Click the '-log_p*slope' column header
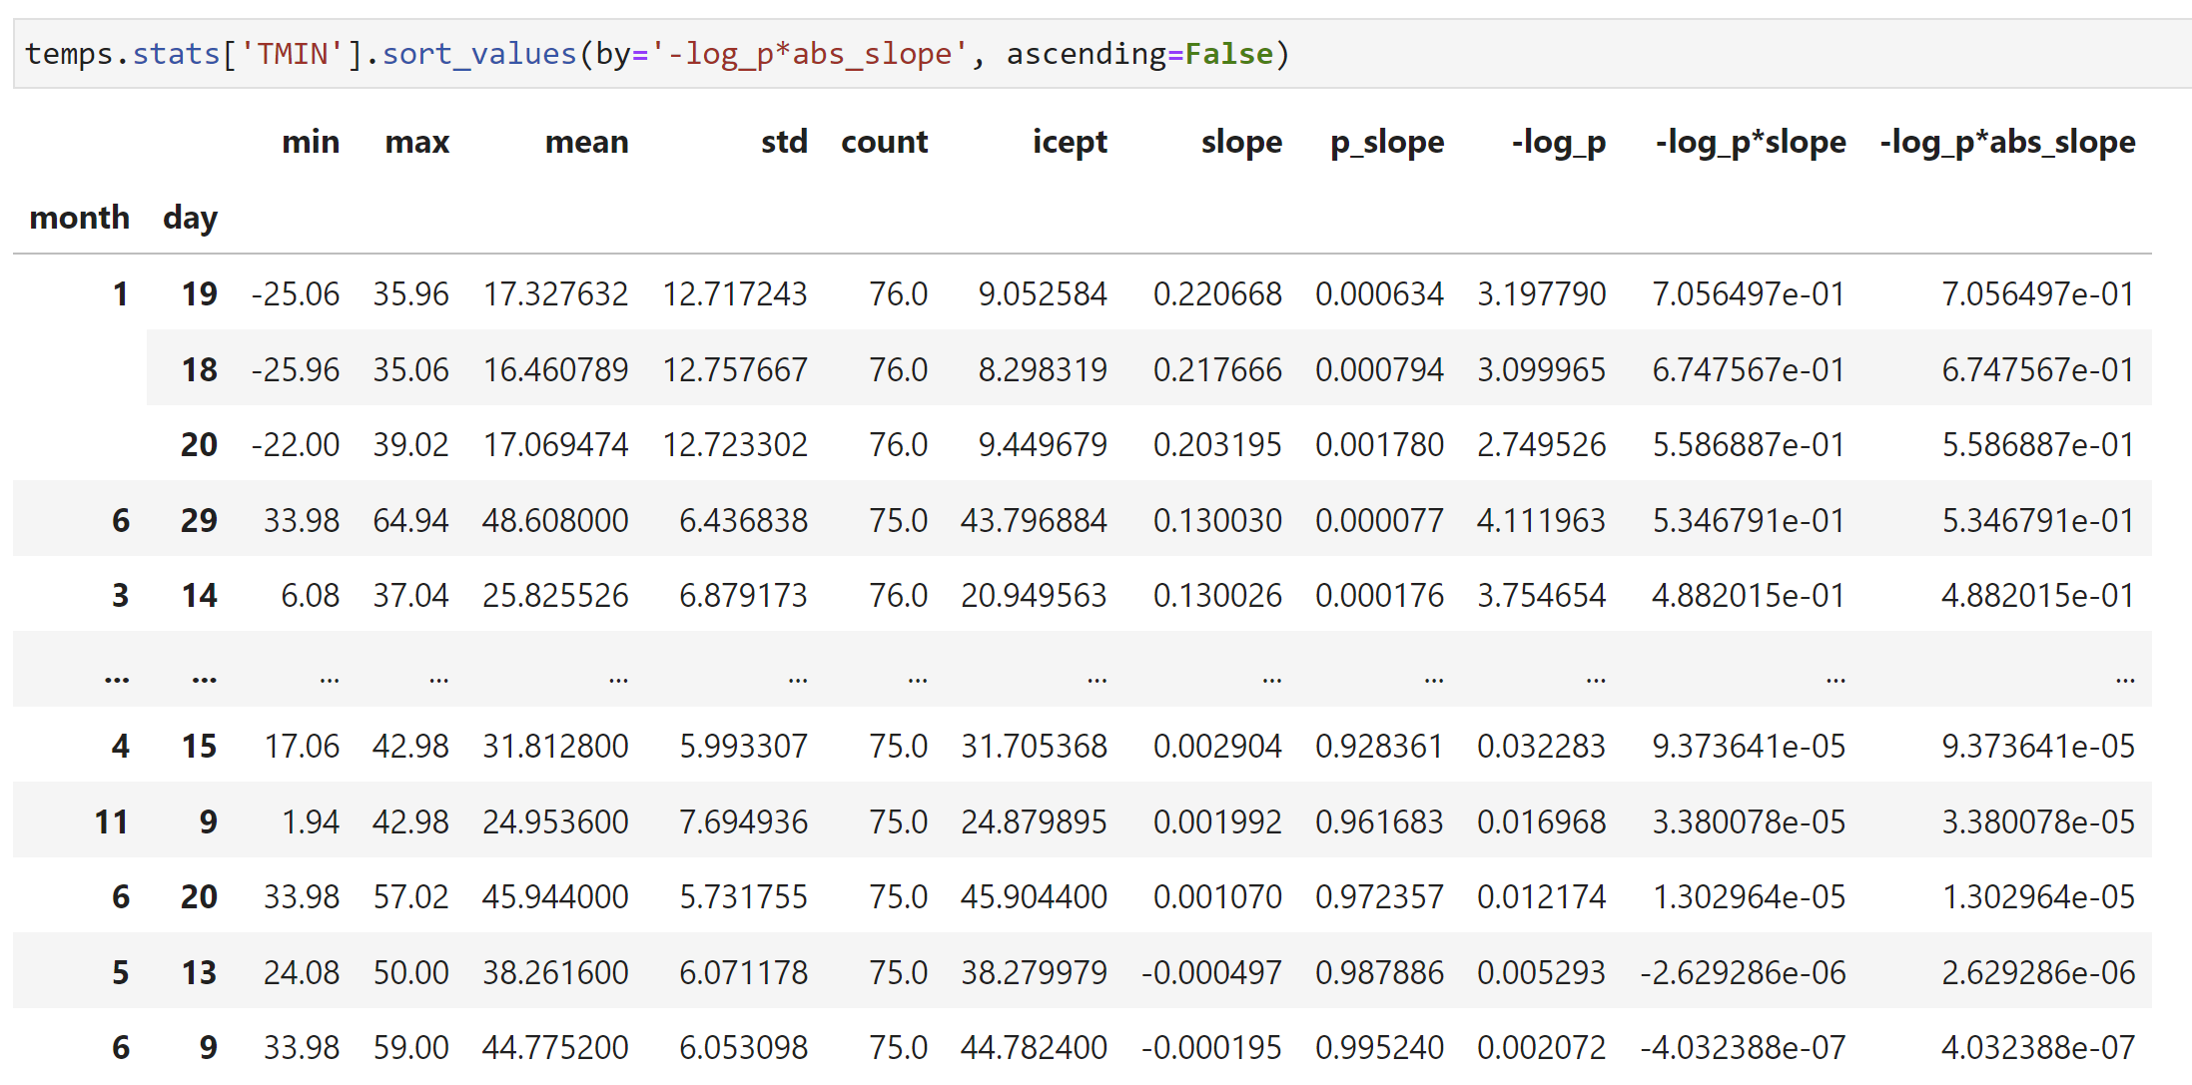This screenshot has height=1085, width=2192. [x=1750, y=142]
